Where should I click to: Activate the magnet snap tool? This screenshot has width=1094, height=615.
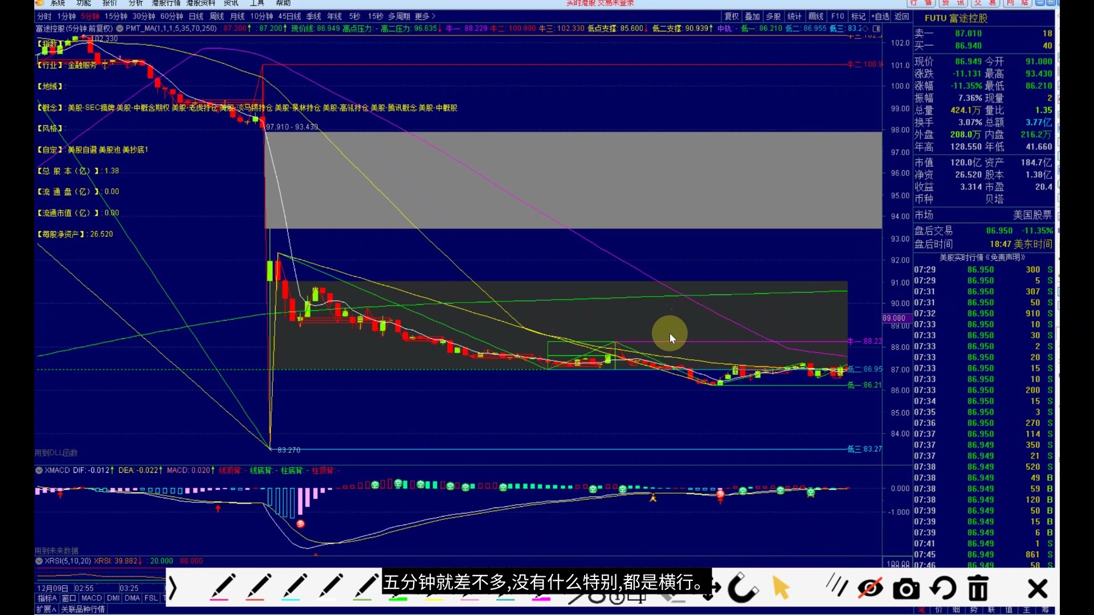click(743, 588)
